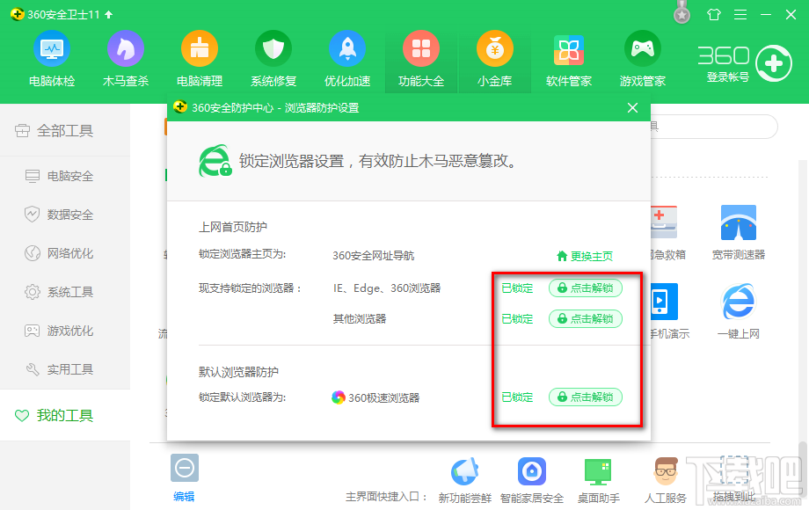Launch 游戏管家 game manager

pyautogui.click(x=642, y=57)
